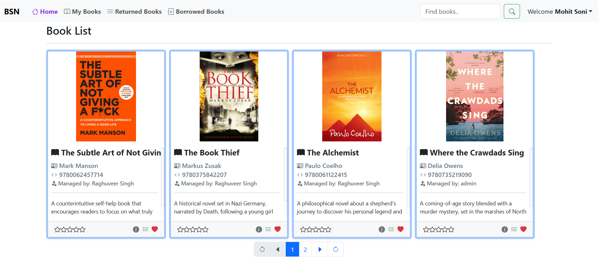
Task: Click the scrollbar inside The Alchemist card
Action: (x=408, y=177)
